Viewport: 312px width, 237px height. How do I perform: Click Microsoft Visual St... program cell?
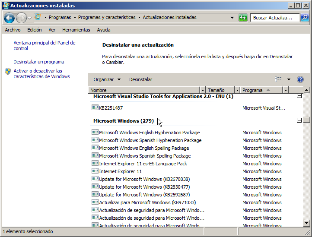pyautogui.click(x=264, y=108)
